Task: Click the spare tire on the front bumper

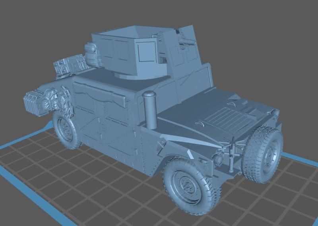Action: tap(262, 154)
